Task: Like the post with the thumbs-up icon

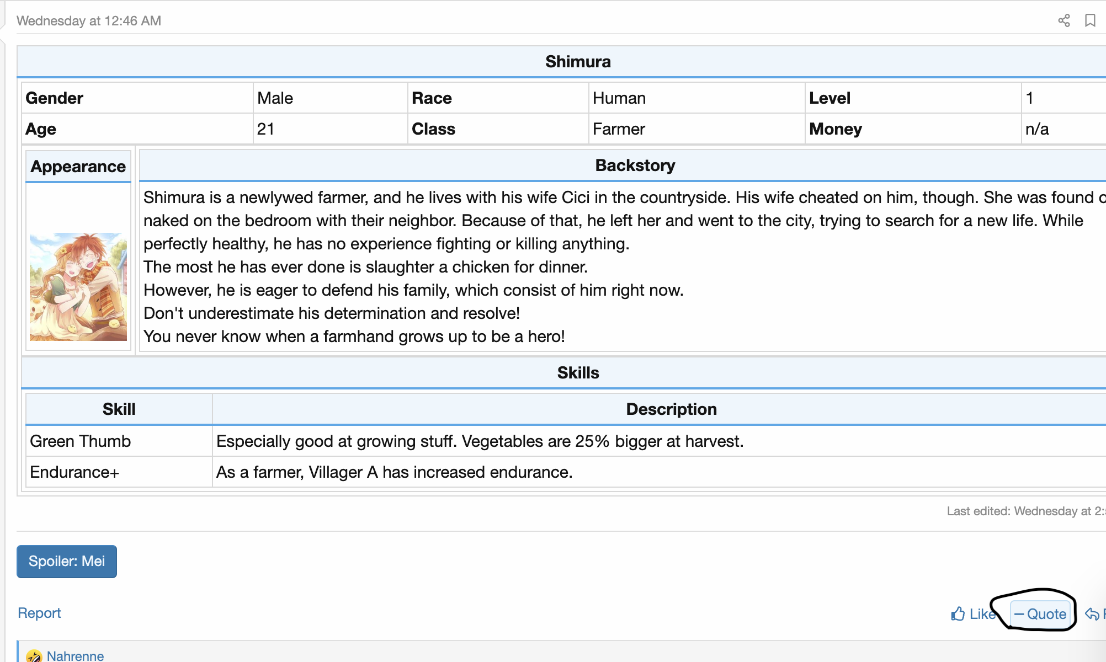Action: click(x=959, y=614)
